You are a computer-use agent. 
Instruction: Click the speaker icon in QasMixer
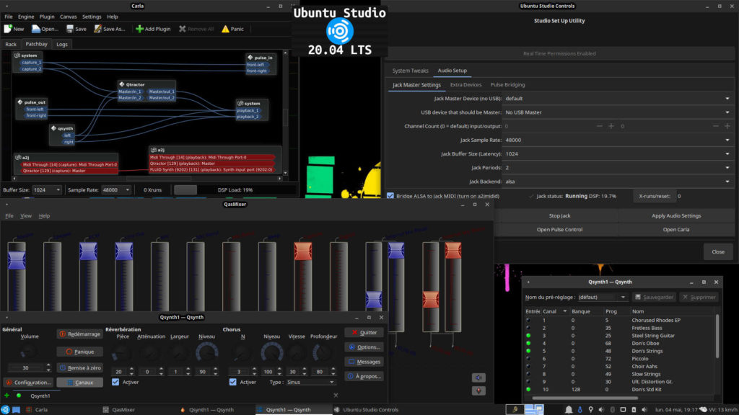[x=478, y=378]
